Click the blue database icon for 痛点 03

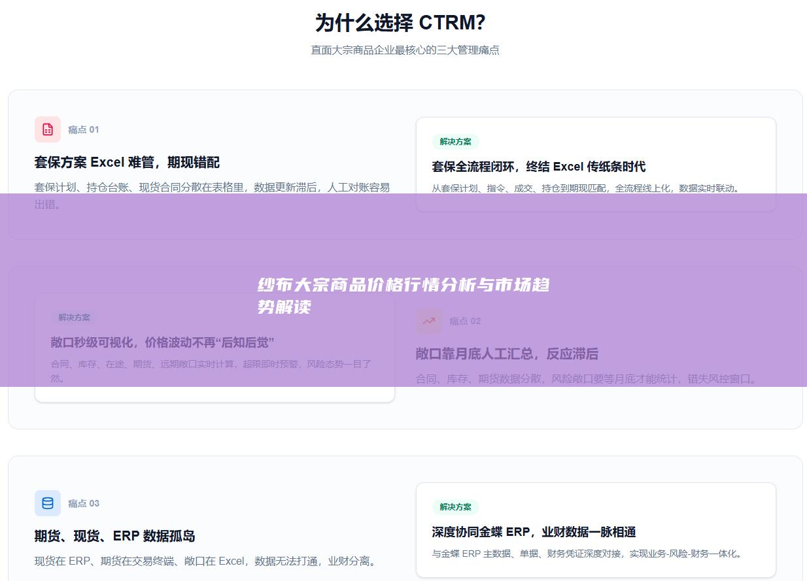pos(48,503)
